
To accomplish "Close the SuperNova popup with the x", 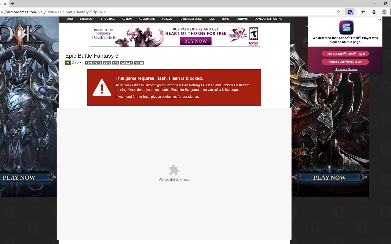I will (x=380, y=20).
